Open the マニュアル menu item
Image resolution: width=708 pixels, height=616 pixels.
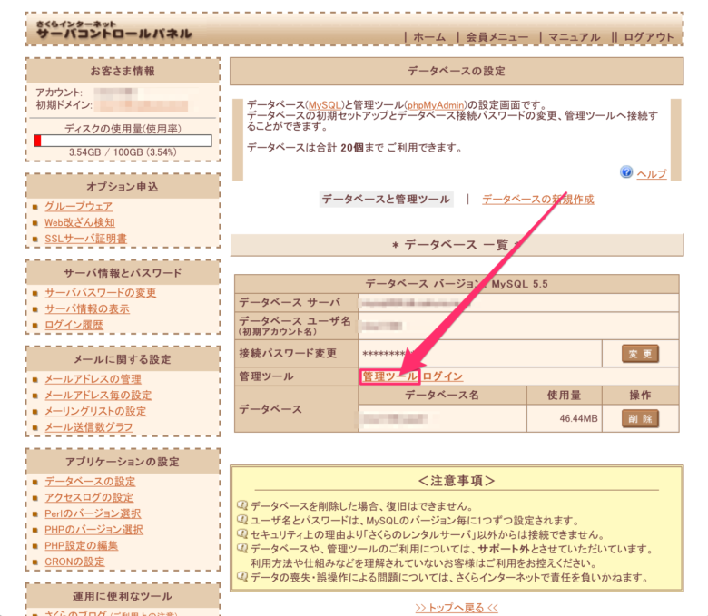tap(575, 37)
